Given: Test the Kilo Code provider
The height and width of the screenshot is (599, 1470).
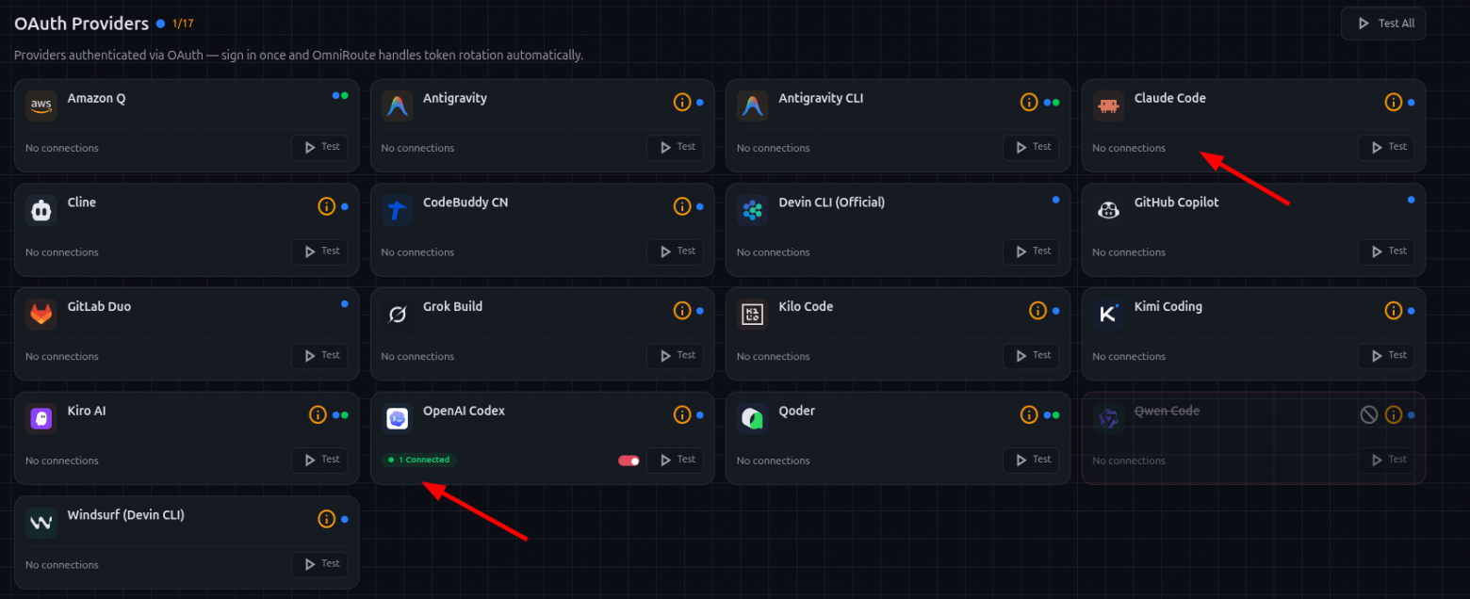Looking at the screenshot, I should click(x=1031, y=355).
